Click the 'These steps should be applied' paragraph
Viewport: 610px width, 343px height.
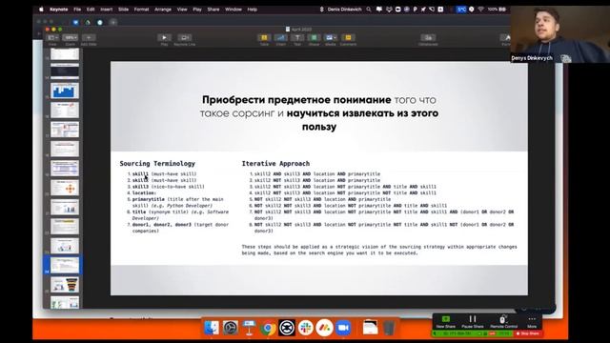tap(379, 250)
